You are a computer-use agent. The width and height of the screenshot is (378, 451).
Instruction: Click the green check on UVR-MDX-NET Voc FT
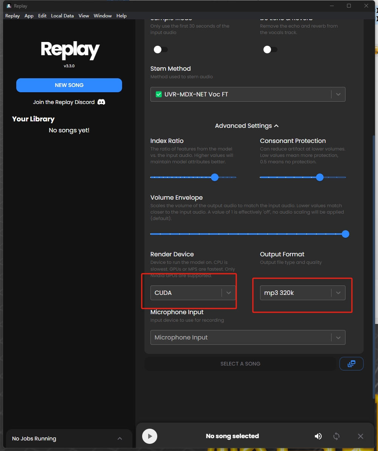pos(158,95)
